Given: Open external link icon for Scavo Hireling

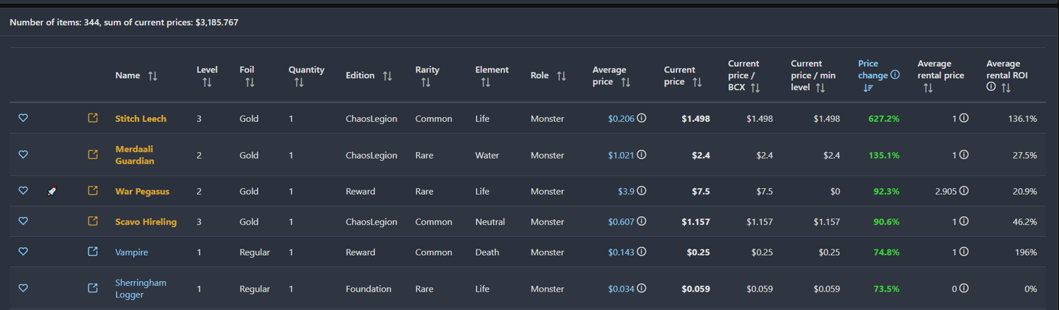Looking at the screenshot, I should (x=92, y=221).
